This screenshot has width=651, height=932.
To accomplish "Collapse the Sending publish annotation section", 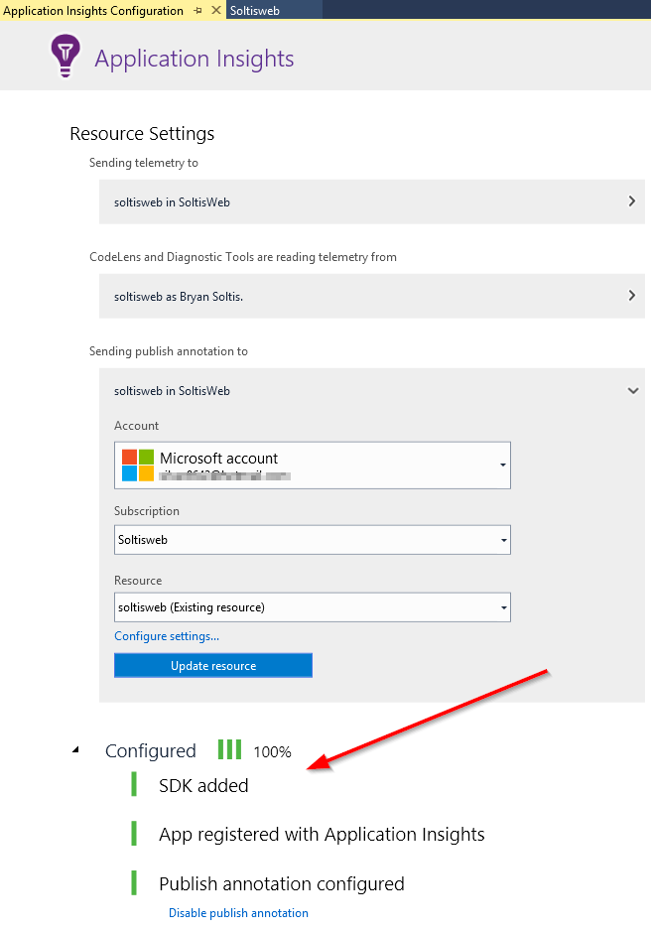I will tap(633, 390).
